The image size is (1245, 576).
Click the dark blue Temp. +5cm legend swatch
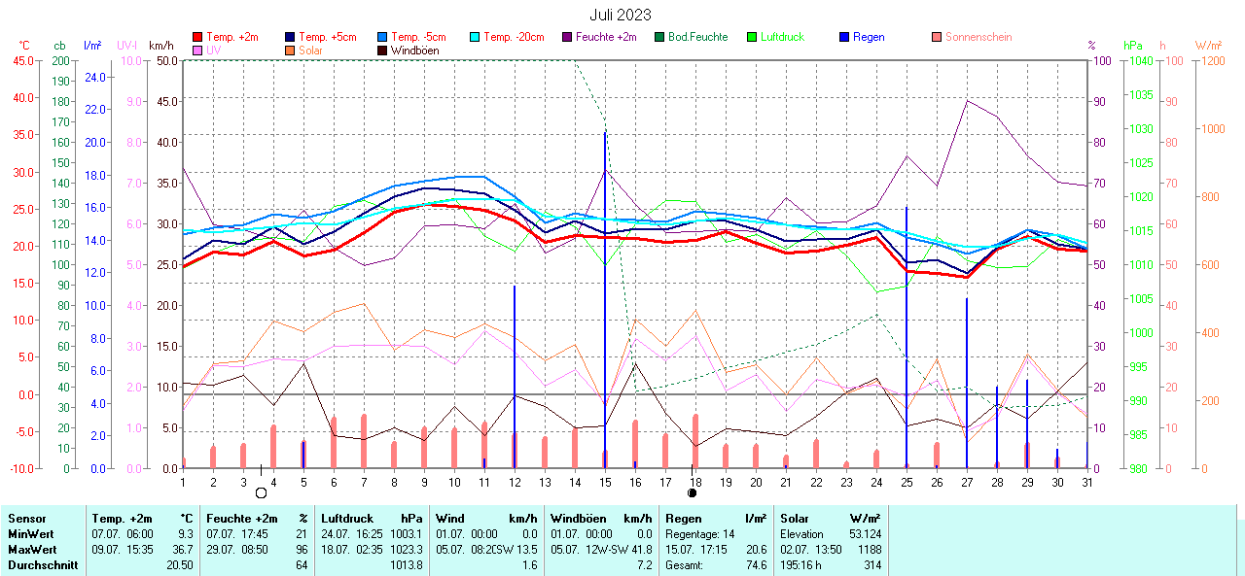point(290,37)
